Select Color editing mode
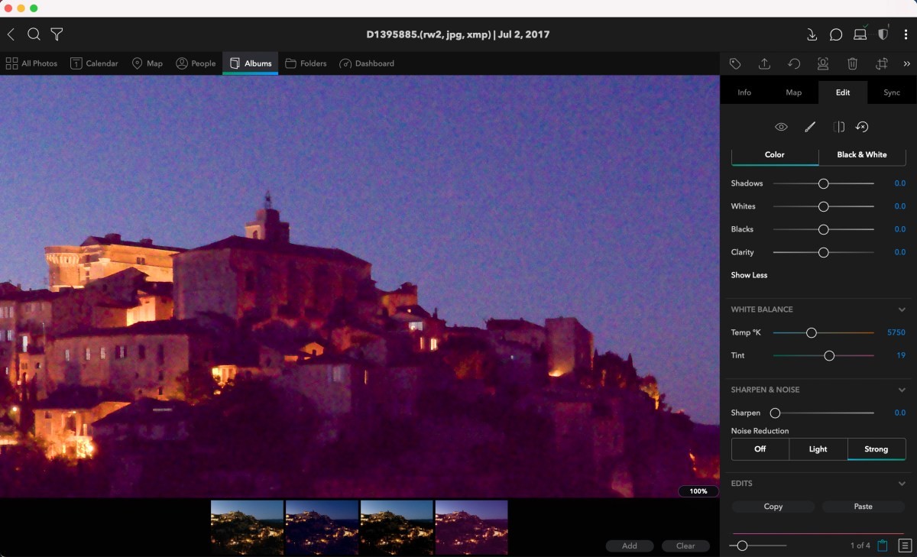Viewport: 917px width, 557px height. (x=775, y=154)
